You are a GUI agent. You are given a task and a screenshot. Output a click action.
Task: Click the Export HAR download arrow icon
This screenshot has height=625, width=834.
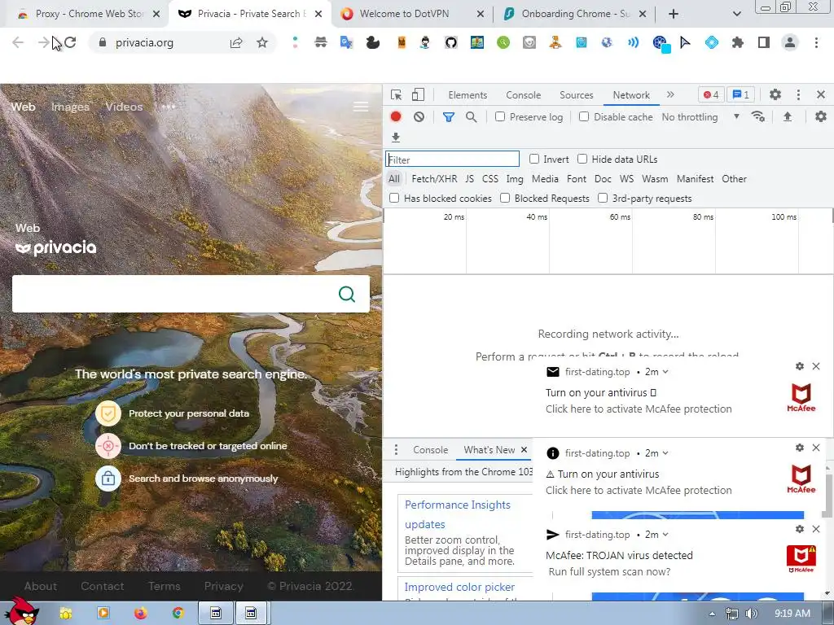tap(396, 138)
